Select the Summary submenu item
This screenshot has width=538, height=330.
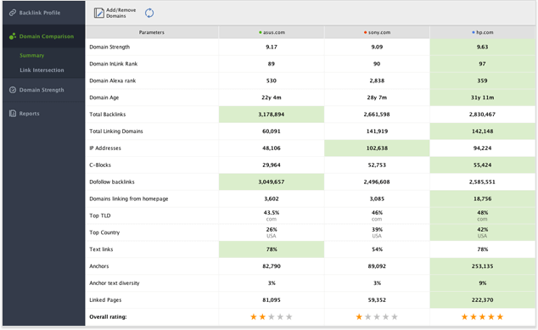(x=32, y=55)
